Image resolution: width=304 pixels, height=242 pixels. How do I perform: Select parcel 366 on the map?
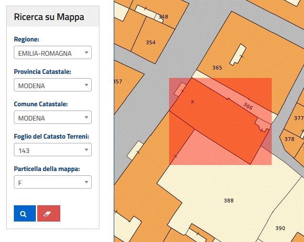[x=248, y=106]
